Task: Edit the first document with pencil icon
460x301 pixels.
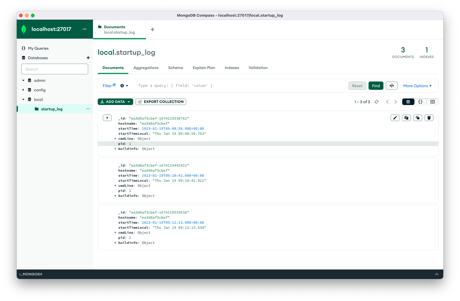Action: [395, 118]
